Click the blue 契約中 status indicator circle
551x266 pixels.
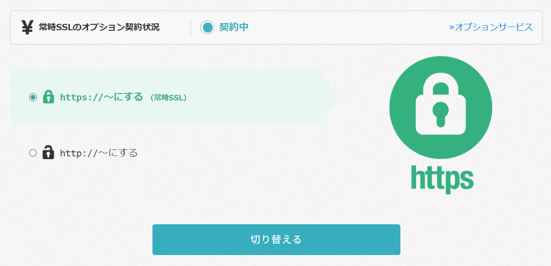pos(208,28)
